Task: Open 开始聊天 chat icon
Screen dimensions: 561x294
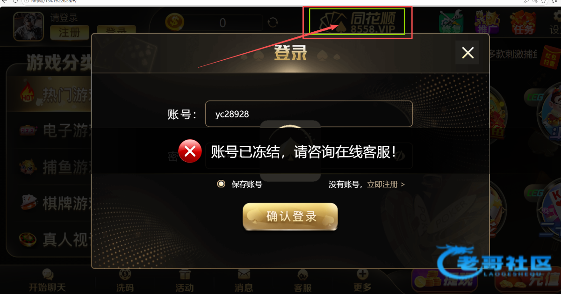Action: click(x=47, y=280)
